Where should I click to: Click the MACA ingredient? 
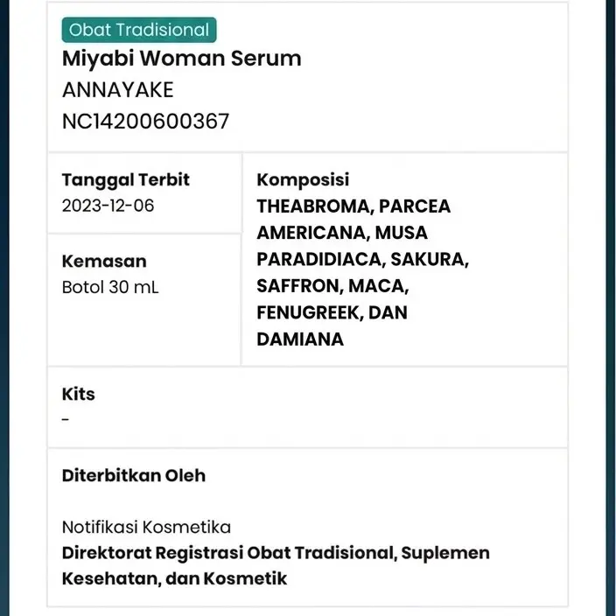(384, 286)
